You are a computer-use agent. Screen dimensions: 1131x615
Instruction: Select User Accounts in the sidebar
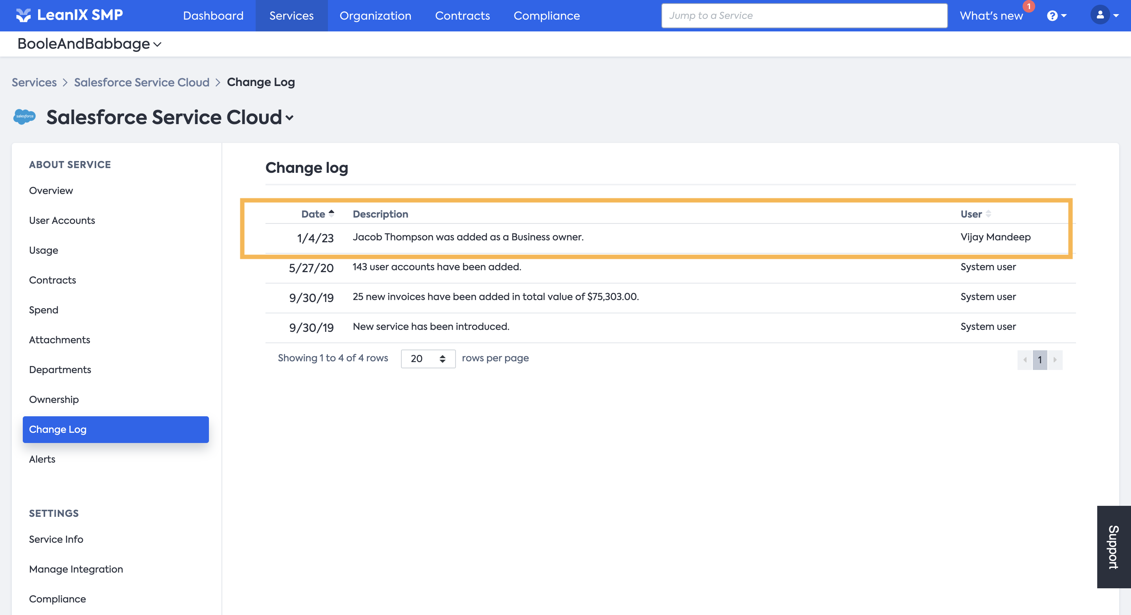coord(62,220)
